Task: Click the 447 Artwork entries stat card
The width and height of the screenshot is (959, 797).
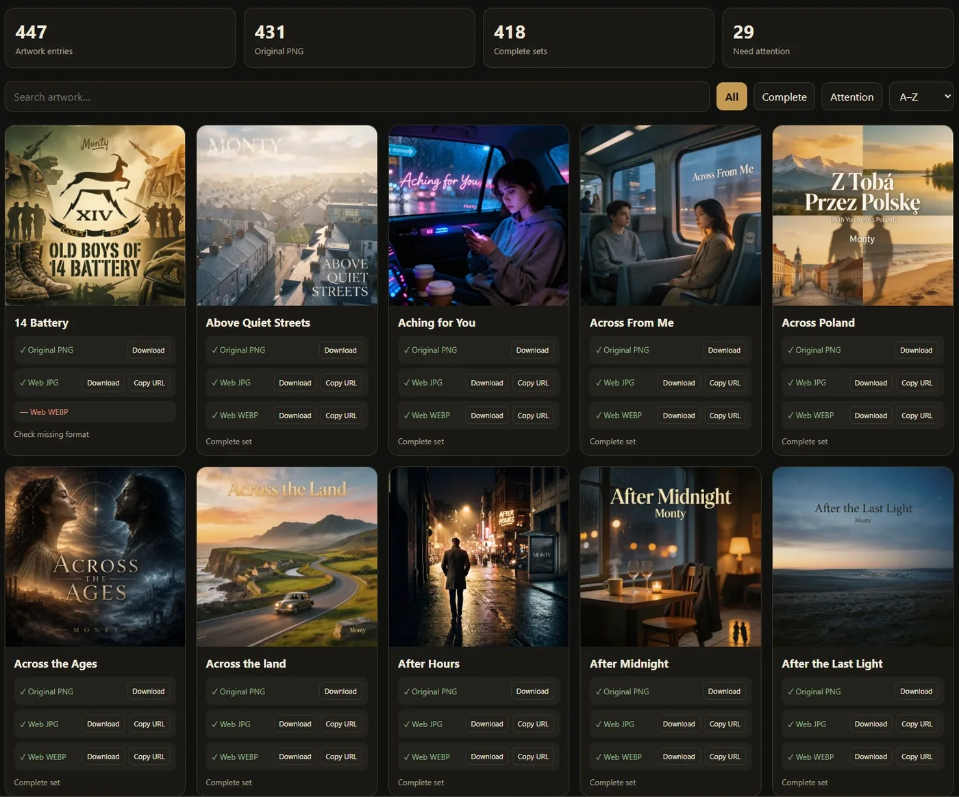Action: 120,38
